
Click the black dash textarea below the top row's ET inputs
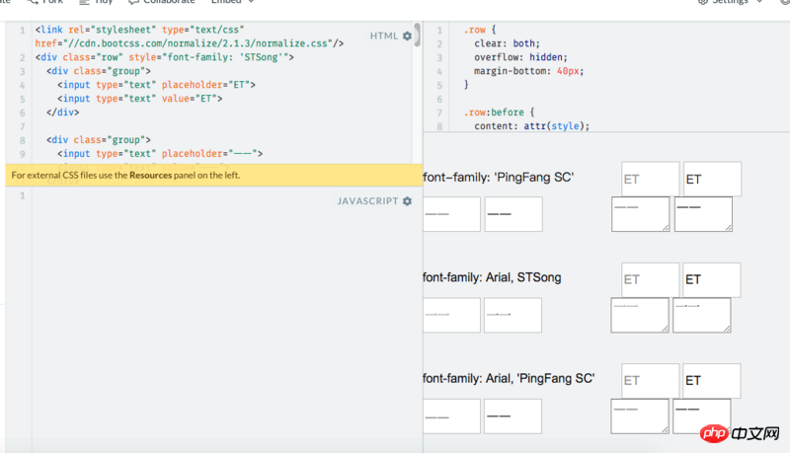pyautogui.click(x=702, y=214)
